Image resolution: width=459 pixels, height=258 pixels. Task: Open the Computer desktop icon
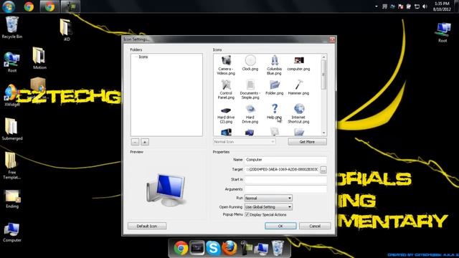[11, 232]
